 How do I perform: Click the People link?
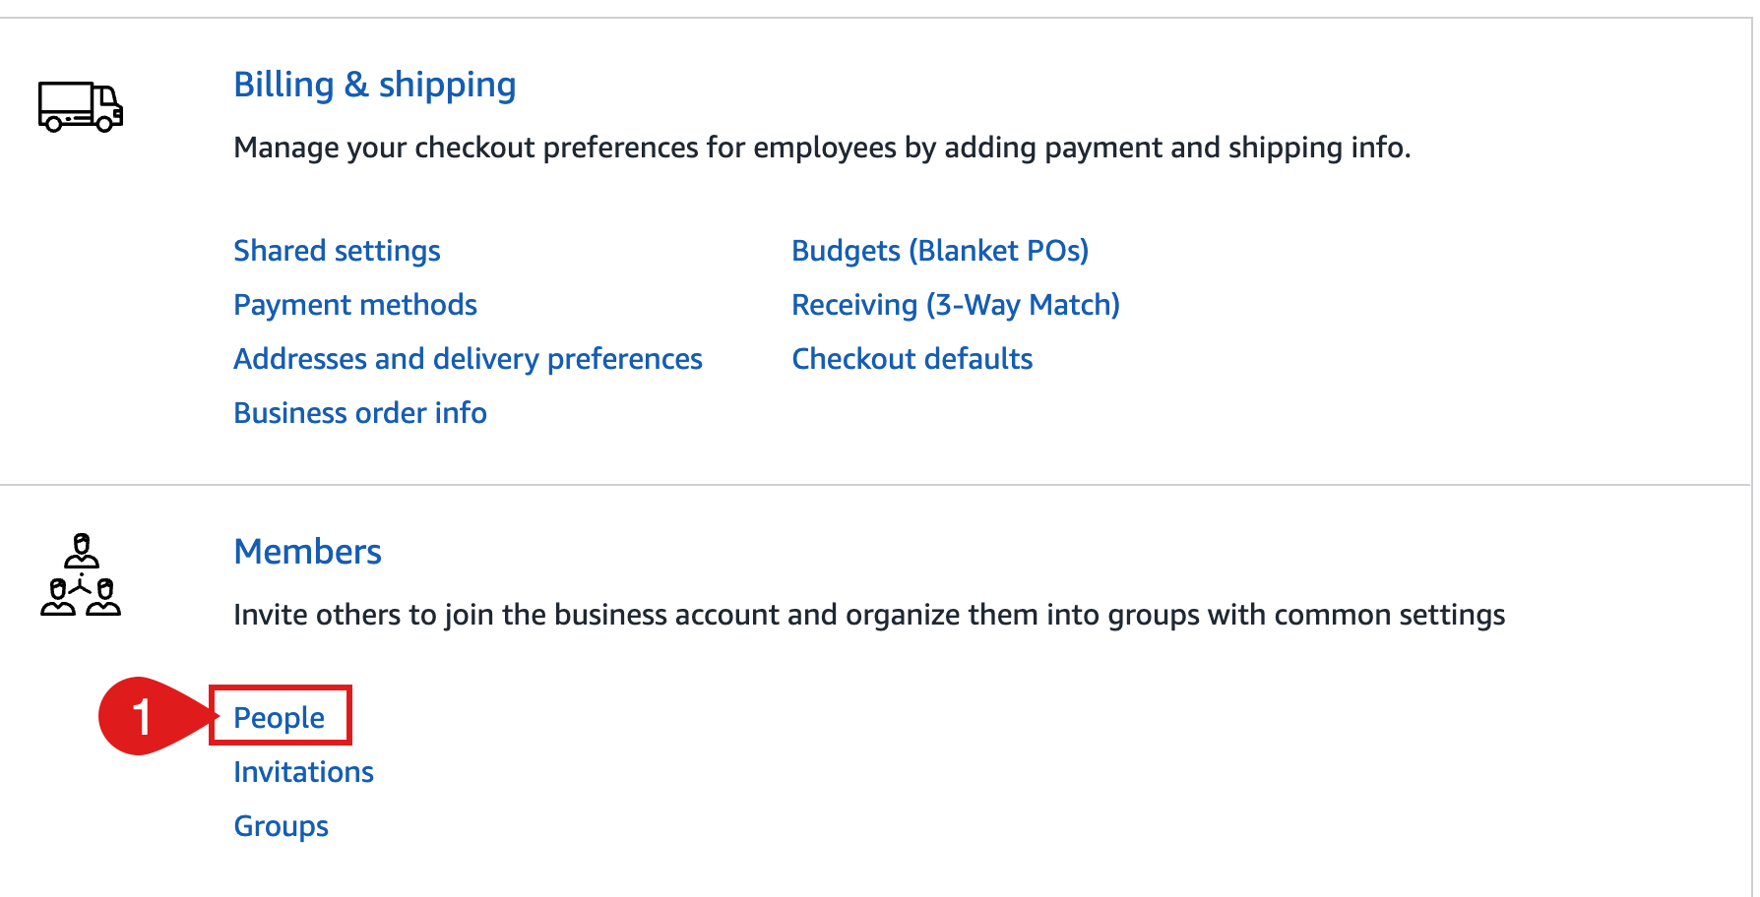click(x=280, y=718)
